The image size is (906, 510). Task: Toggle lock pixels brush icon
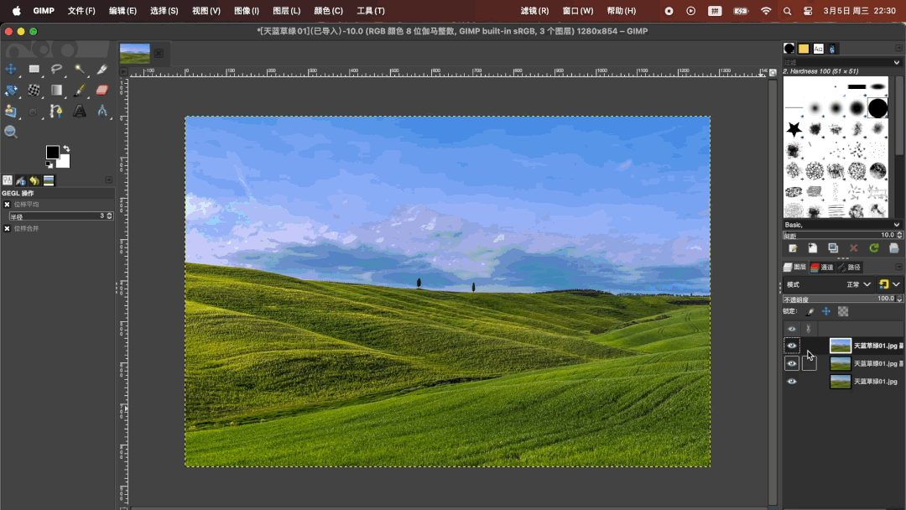click(810, 312)
